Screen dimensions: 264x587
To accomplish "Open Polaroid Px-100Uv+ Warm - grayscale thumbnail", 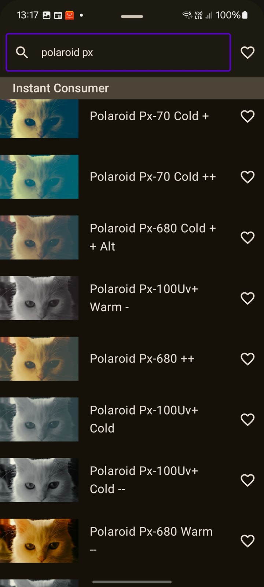I will 39,298.
